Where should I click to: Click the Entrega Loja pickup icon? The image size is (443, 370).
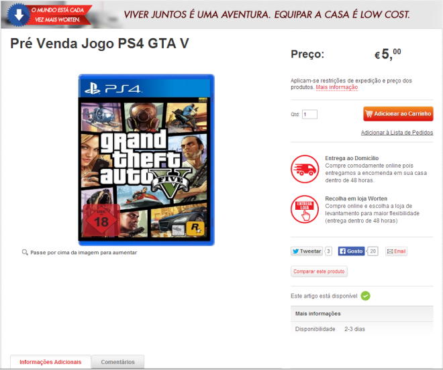[x=305, y=209]
